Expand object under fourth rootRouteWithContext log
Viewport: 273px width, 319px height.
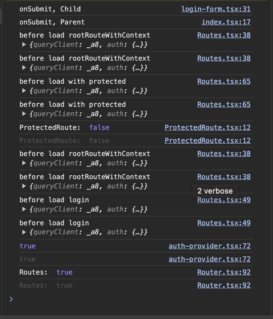(24, 186)
